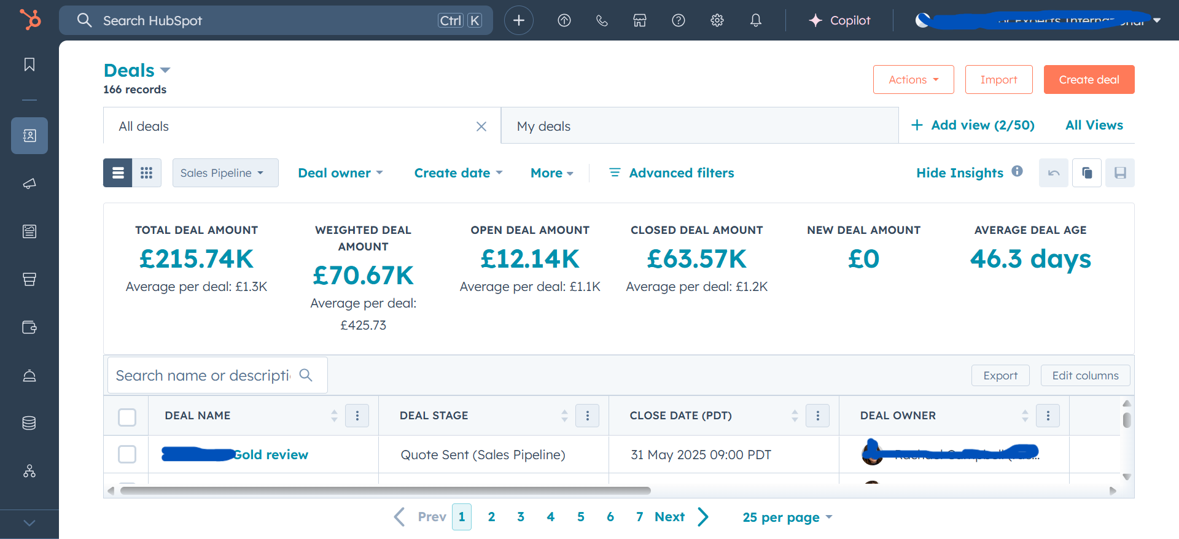1179x539 pixels.
Task: Open the Marketing megaphone sidebar icon
Action: (29, 184)
